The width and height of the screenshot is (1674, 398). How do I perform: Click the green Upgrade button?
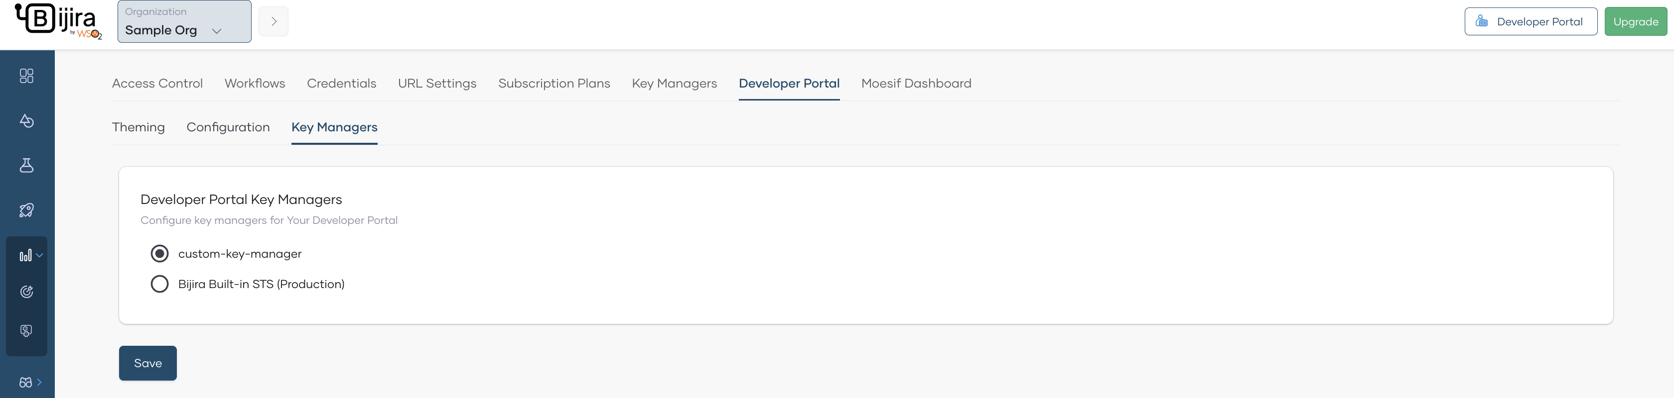tap(1635, 22)
